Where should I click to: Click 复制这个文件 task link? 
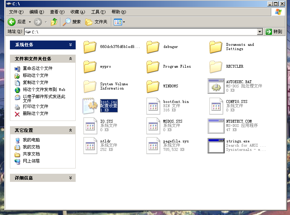35,82
